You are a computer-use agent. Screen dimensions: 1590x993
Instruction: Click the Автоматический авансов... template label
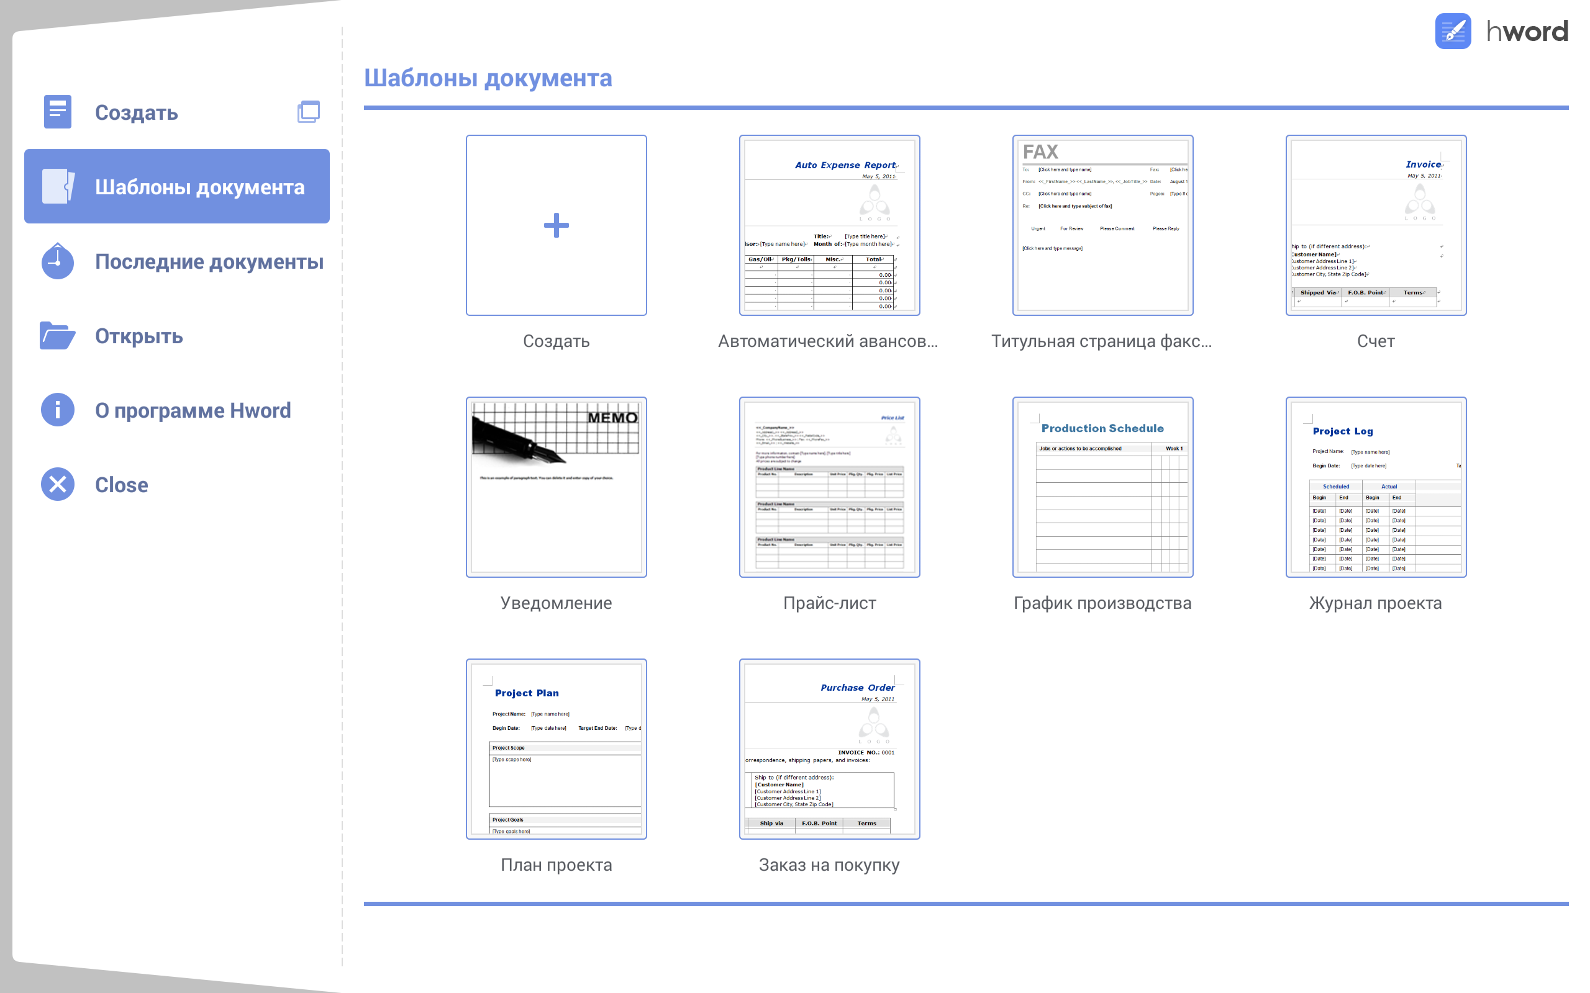[829, 341]
